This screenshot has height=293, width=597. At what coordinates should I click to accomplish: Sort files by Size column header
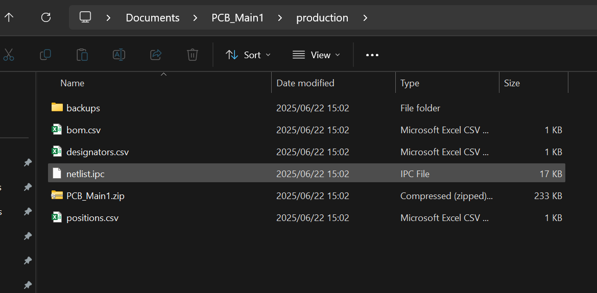pos(512,83)
